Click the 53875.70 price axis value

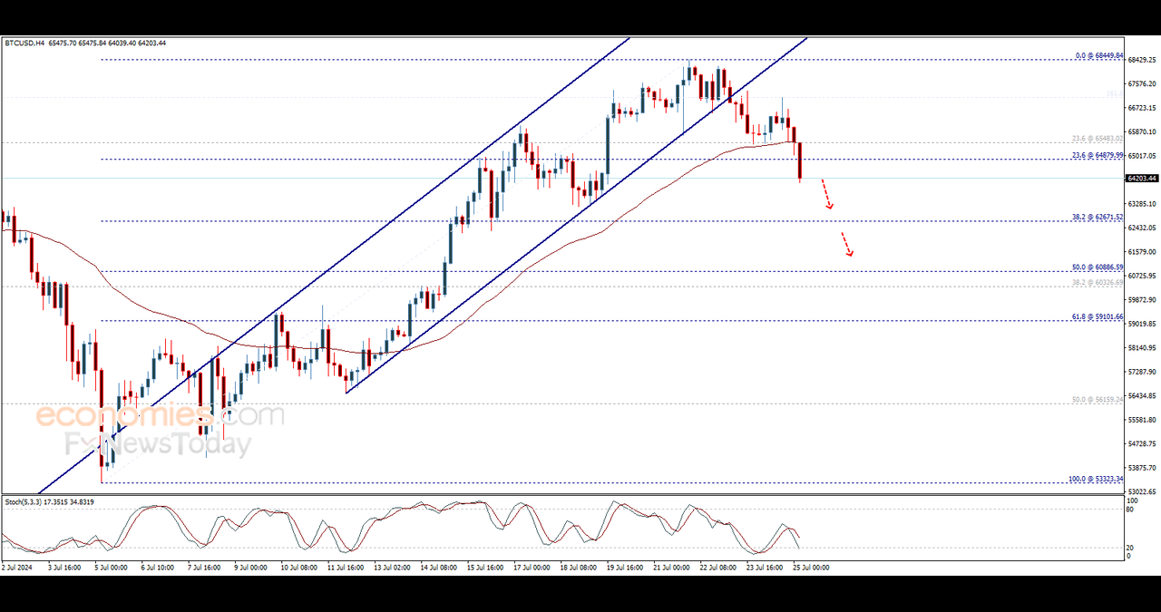[x=1143, y=468]
